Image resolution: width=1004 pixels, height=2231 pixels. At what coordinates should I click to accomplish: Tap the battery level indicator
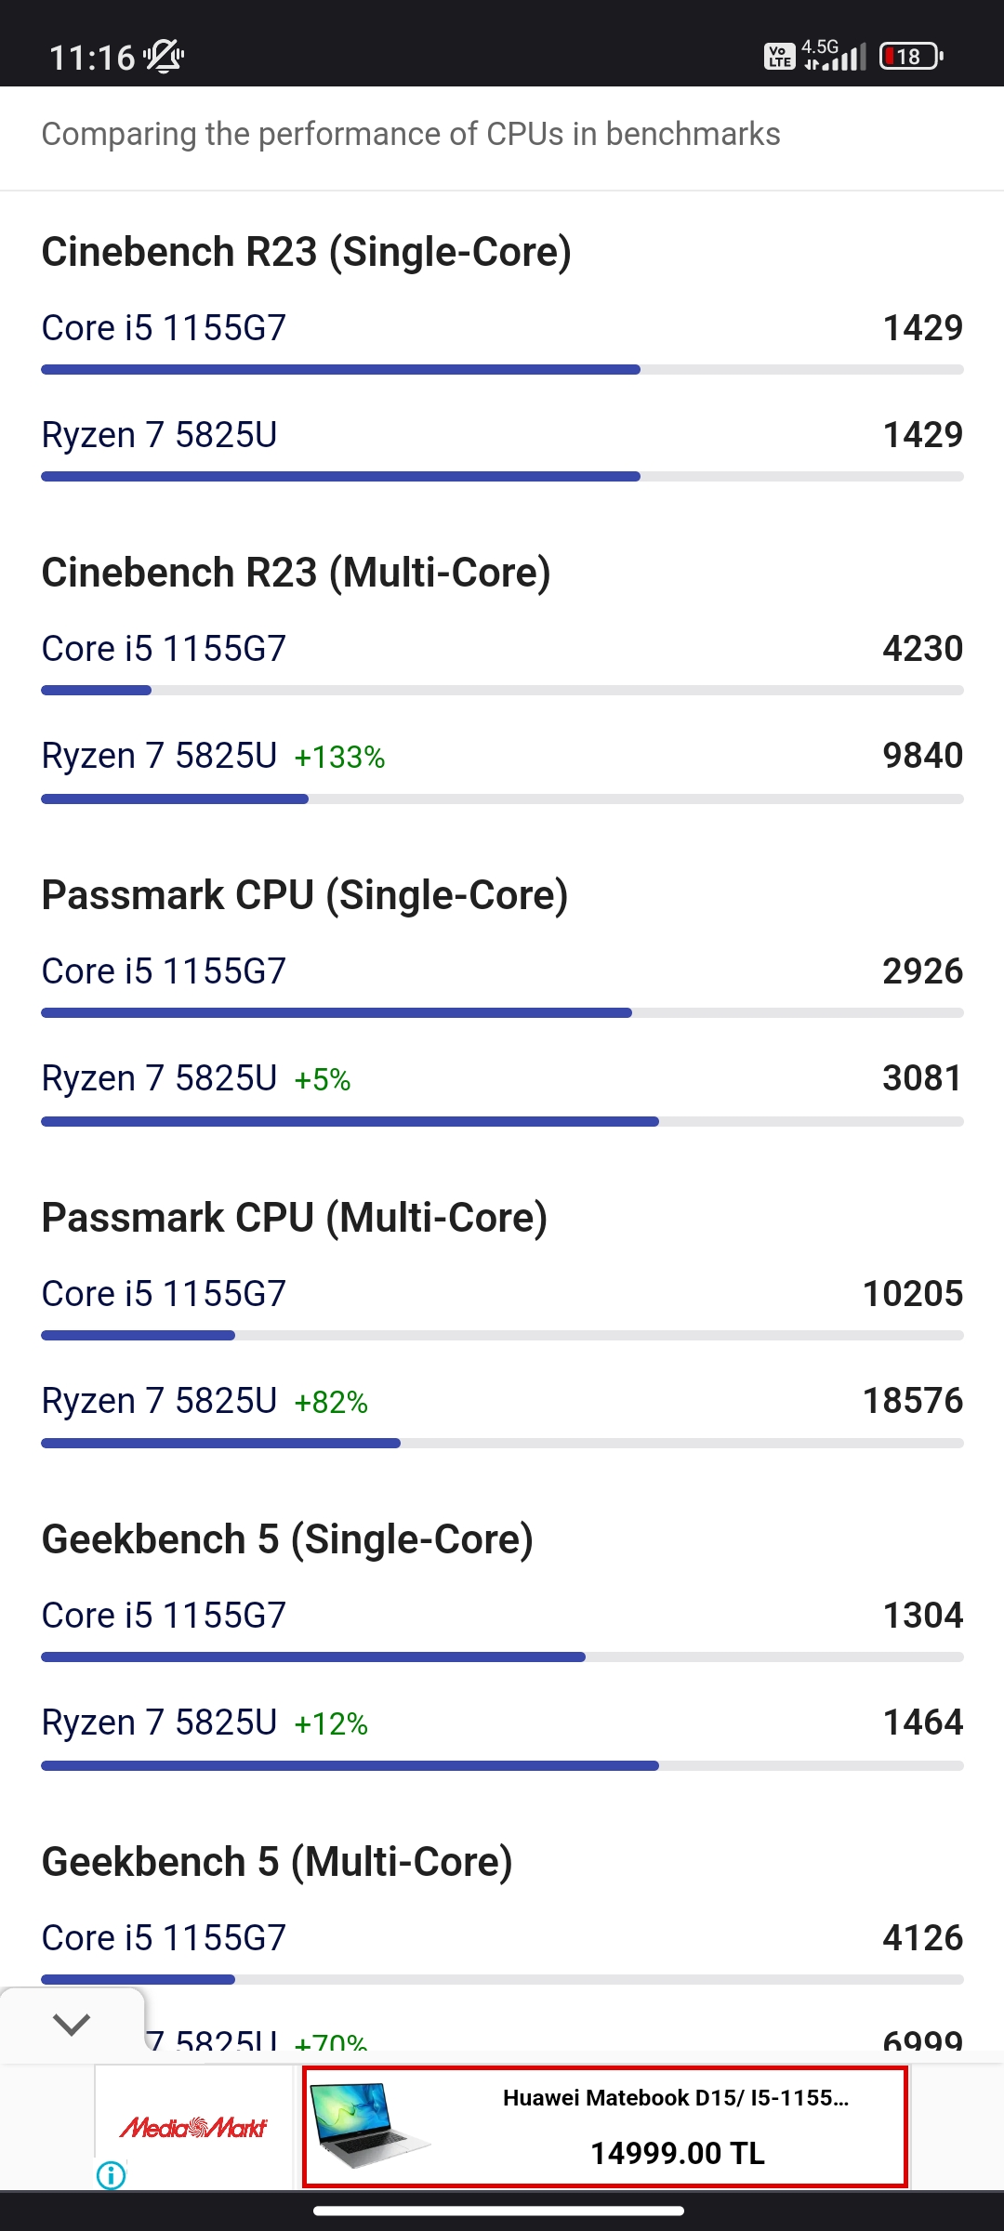[x=911, y=57]
